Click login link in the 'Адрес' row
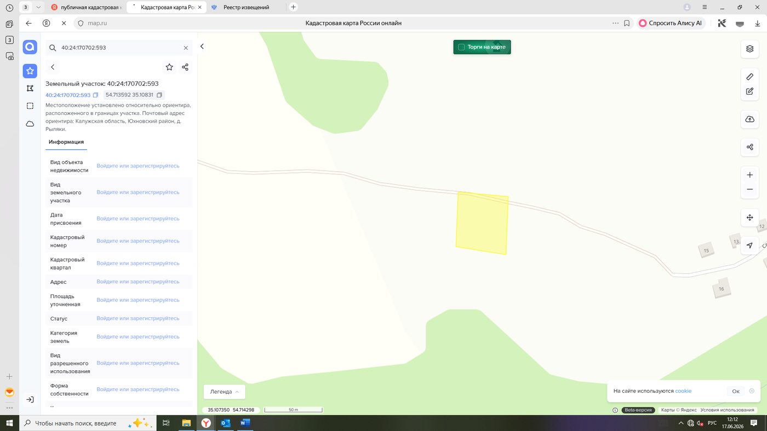The height and width of the screenshot is (431, 767). point(138,282)
